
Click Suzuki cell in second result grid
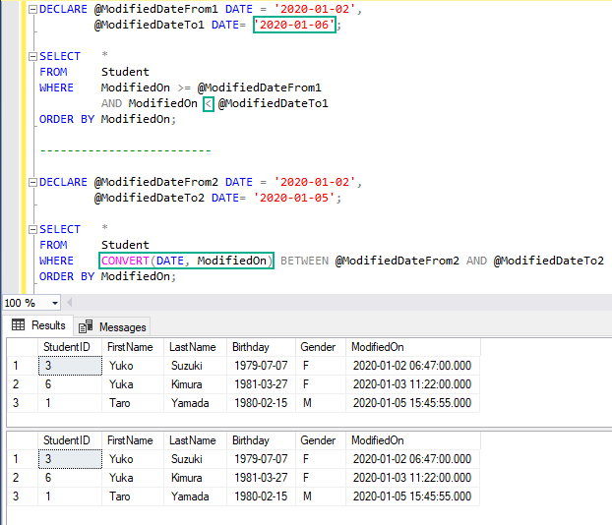[x=195, y=459]
